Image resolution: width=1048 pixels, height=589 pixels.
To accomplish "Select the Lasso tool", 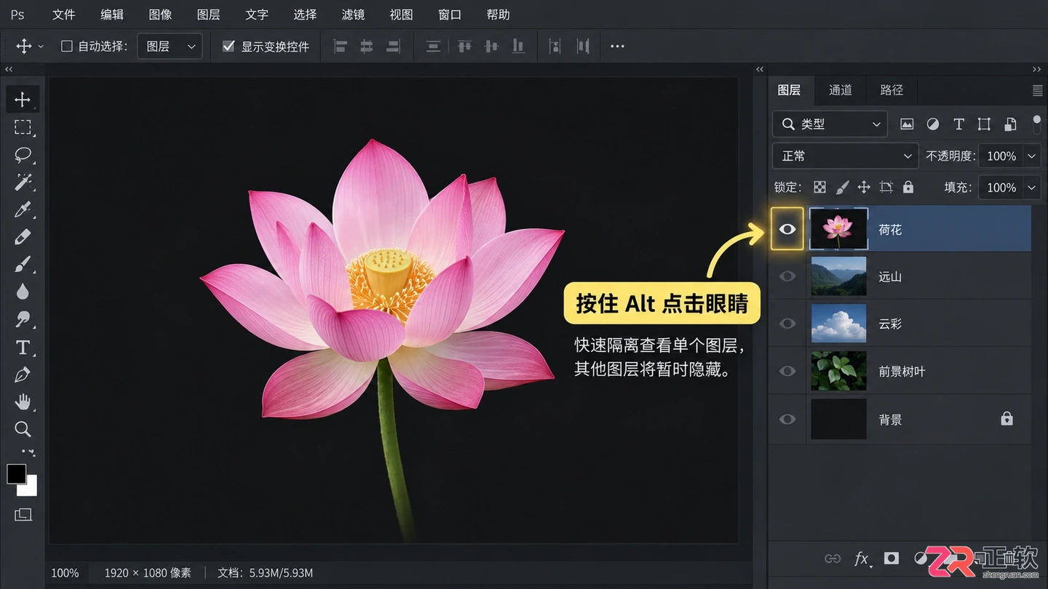I will pos(23,155).
